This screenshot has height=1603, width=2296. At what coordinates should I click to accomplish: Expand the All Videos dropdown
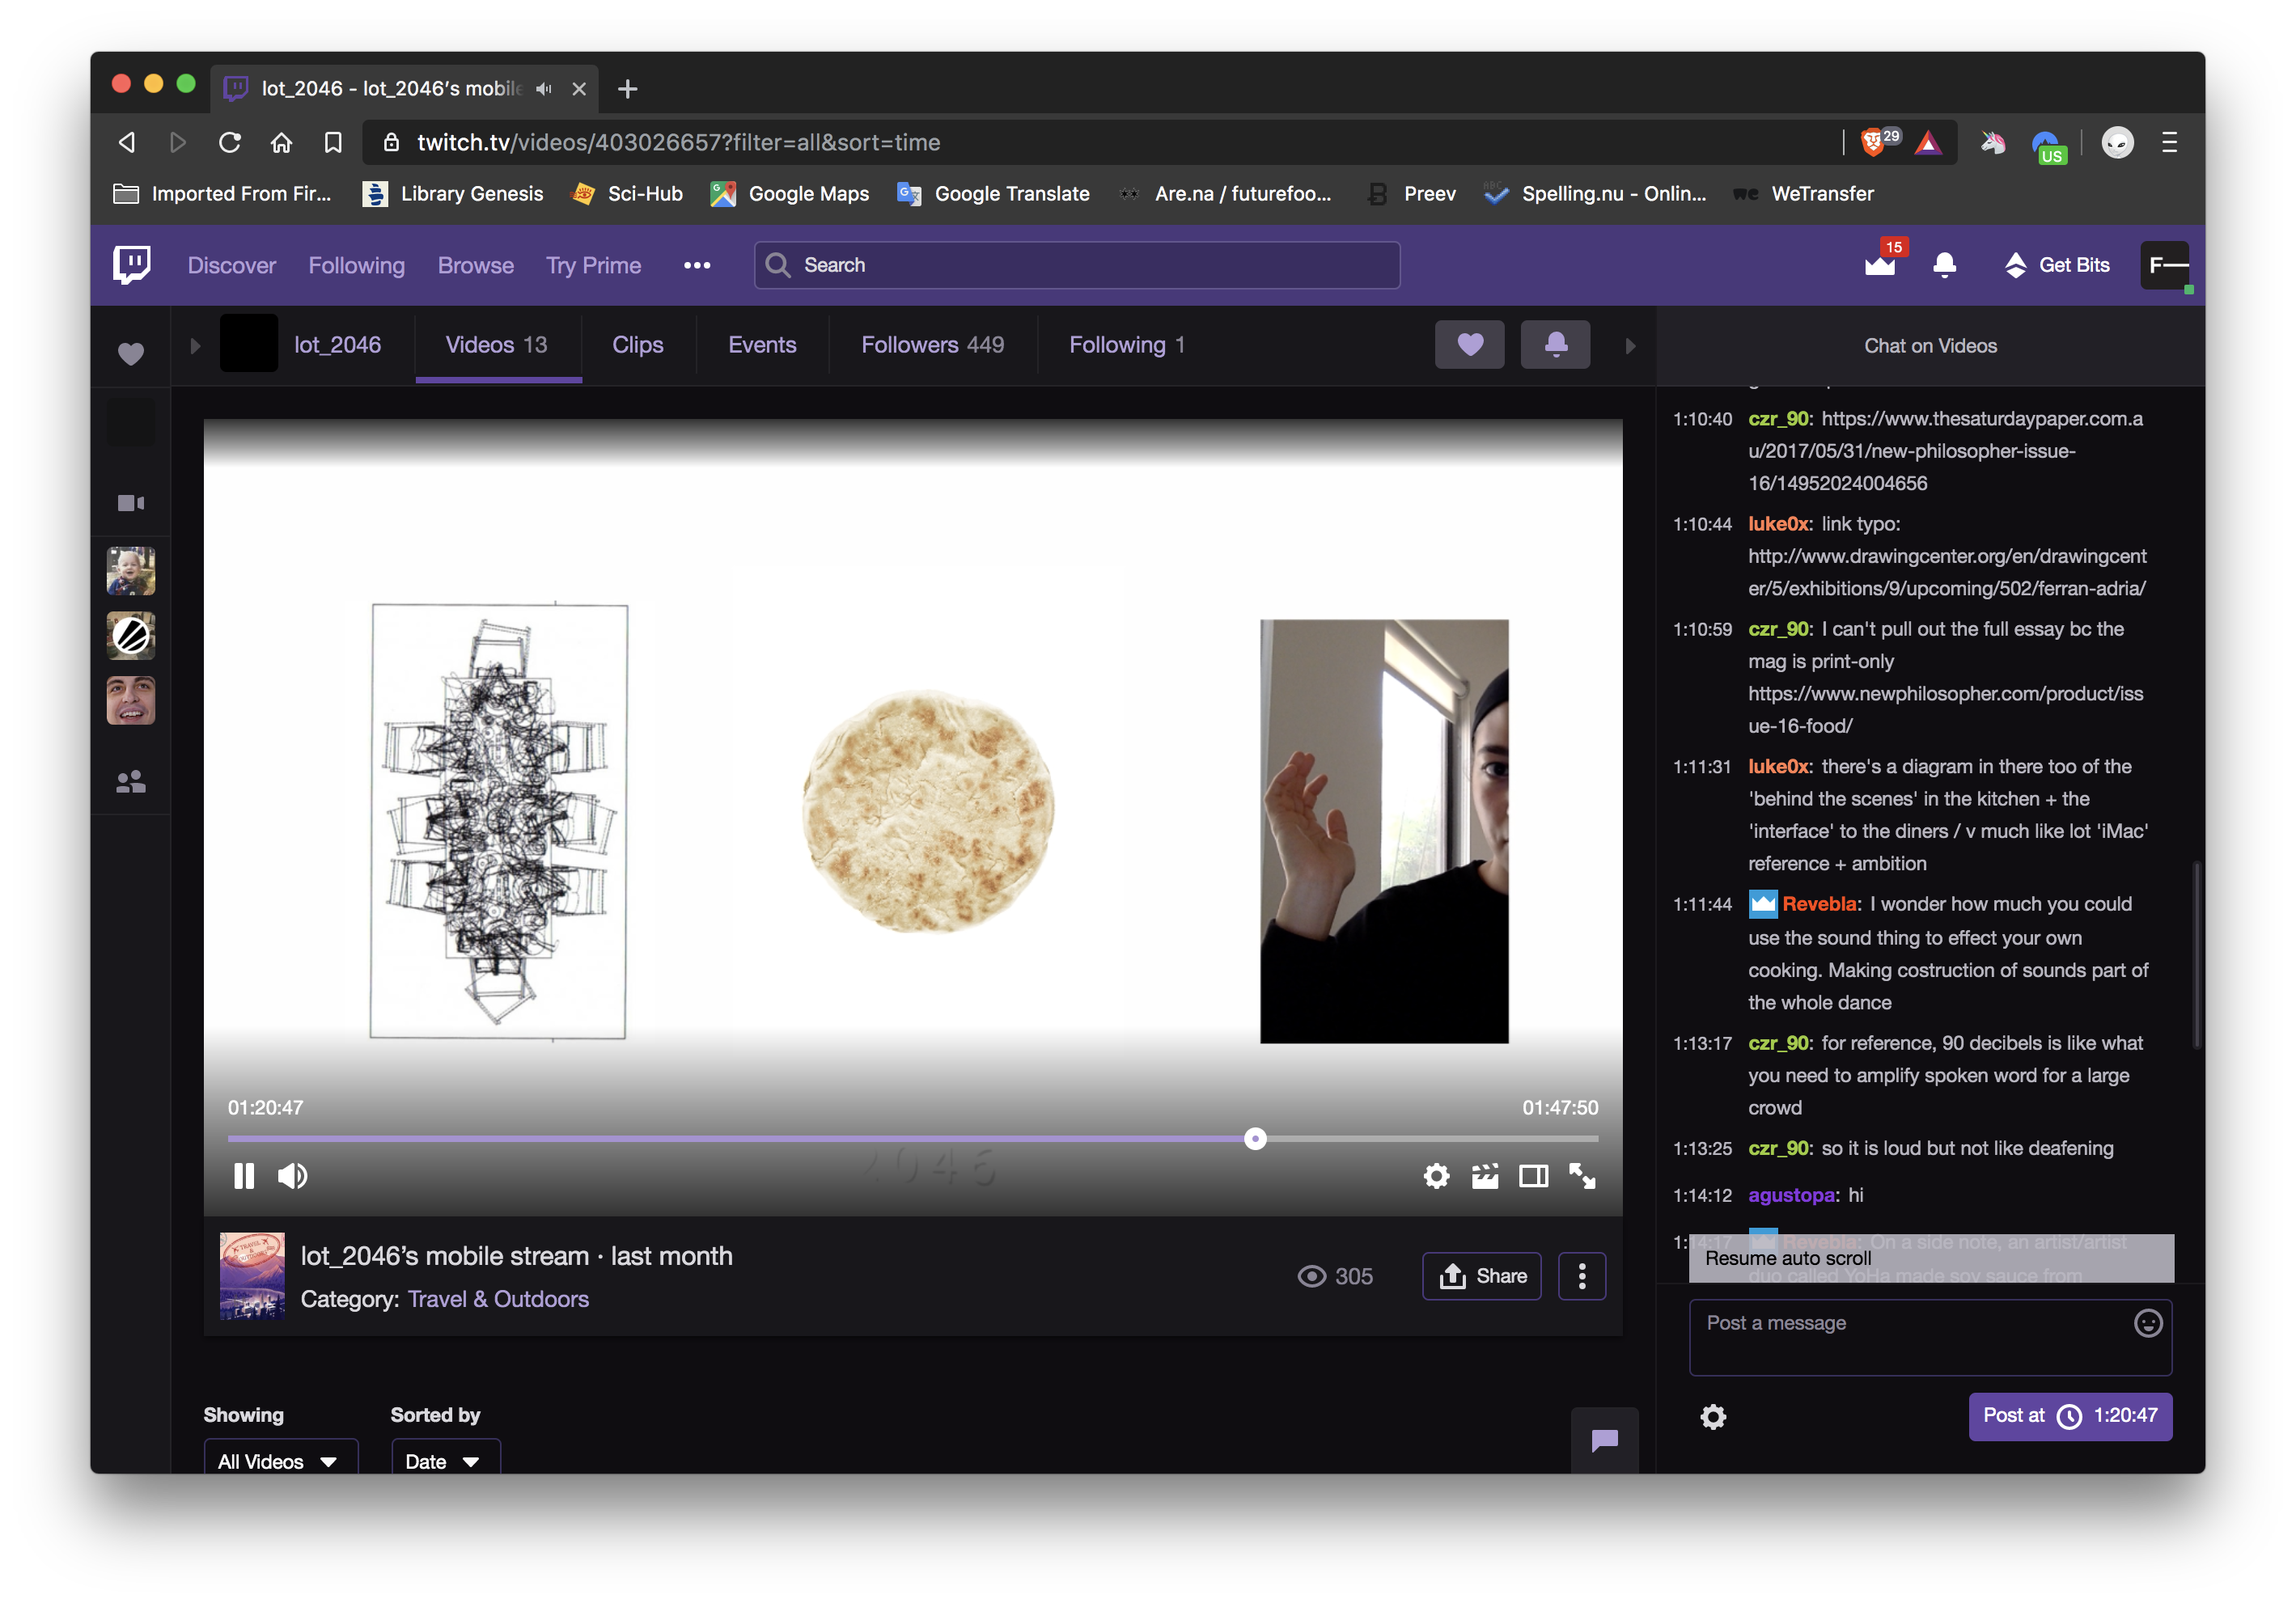click(280, 1461)
